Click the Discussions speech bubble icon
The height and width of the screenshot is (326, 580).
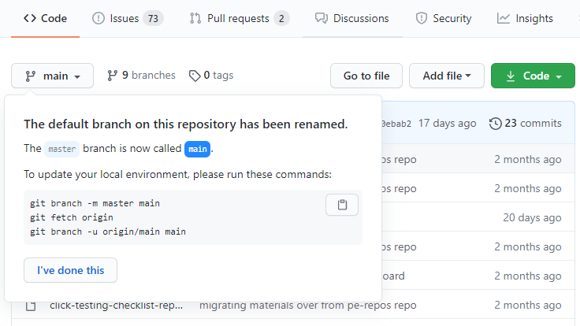coord(322,18)
